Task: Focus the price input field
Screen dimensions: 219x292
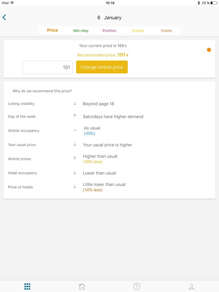Action: click(47, 67)
